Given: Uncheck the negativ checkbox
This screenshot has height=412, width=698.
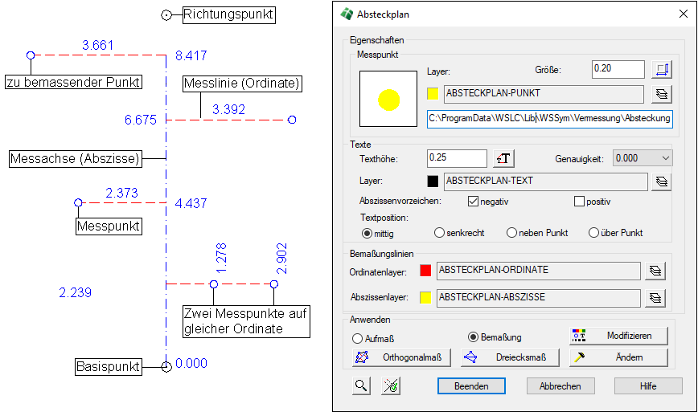Looking at the screenshot, I should [473, 202].
